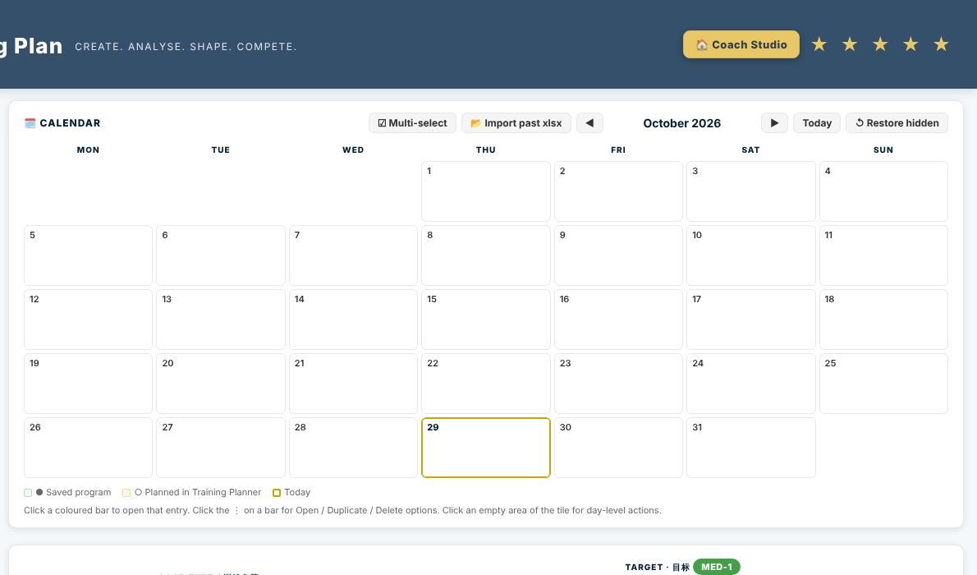The image size is (977, 575).
Task: Click the calendar icon beside CALENDAR heading
Action: (x=30, y=123)
